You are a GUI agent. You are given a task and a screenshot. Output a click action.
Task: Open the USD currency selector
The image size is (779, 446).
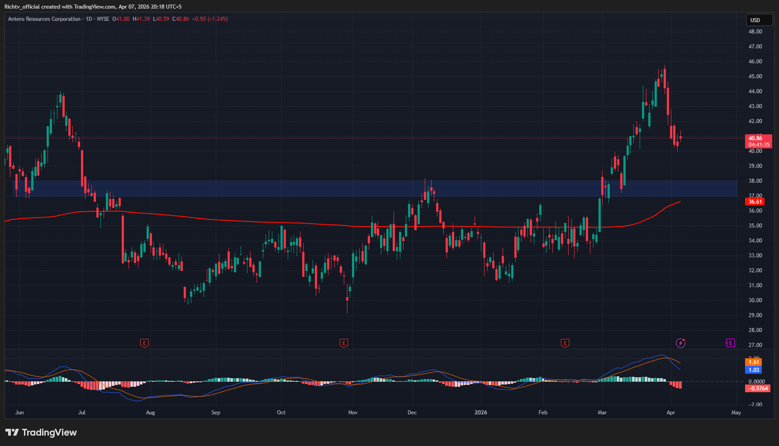pyautogui.click(x=759, y=20)
